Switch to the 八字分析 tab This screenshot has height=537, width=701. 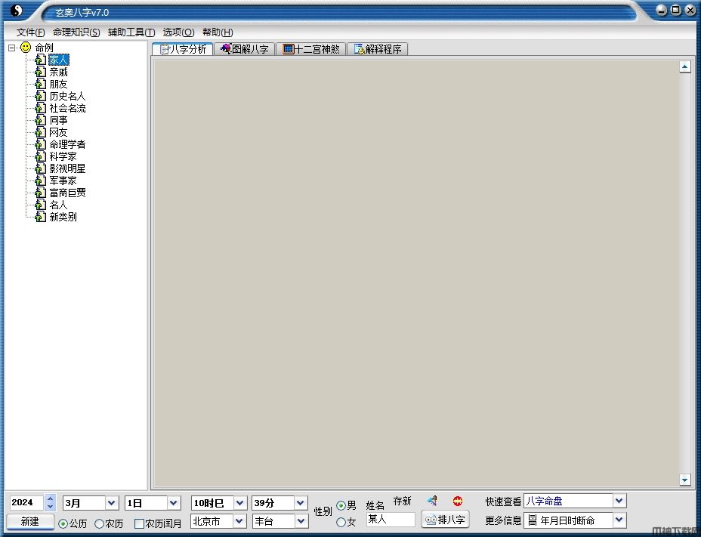coord(183,49)
